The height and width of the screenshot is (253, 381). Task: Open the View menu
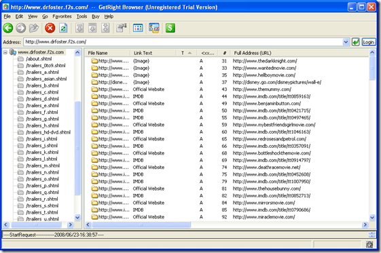[x=33, y=16]
